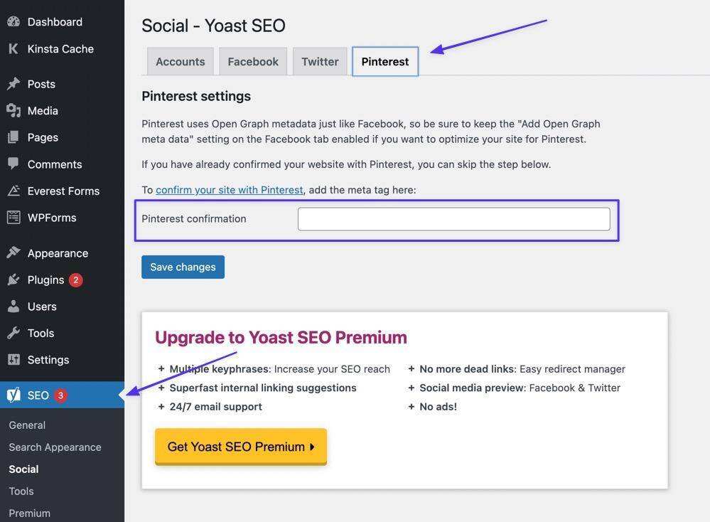Click the Everest Forms mountain icon
This screenshot has height=522, width=710.
[x=13, y=191]
